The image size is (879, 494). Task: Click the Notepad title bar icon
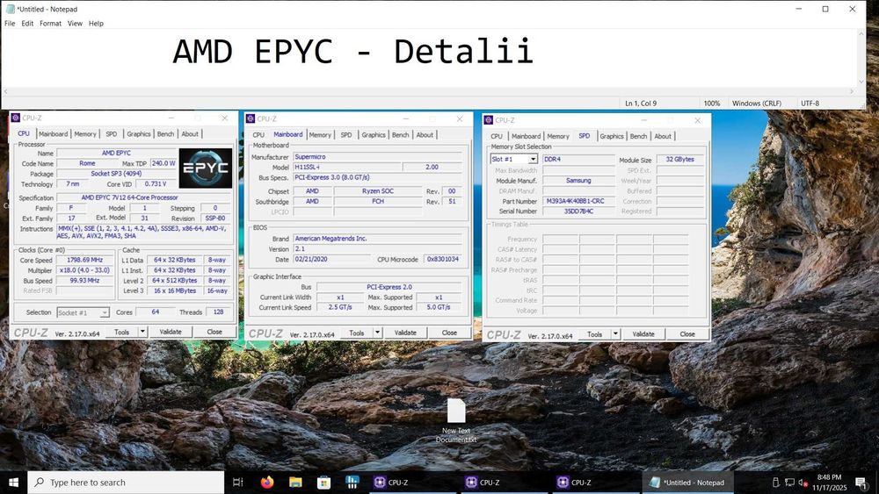10,9
